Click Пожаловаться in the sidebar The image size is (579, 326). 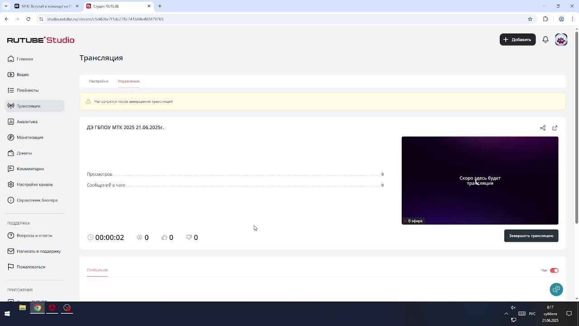[x=31, y=267]
